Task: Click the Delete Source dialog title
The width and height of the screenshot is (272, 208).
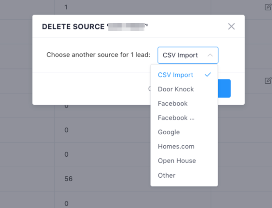Action: [x=95, y=27]
